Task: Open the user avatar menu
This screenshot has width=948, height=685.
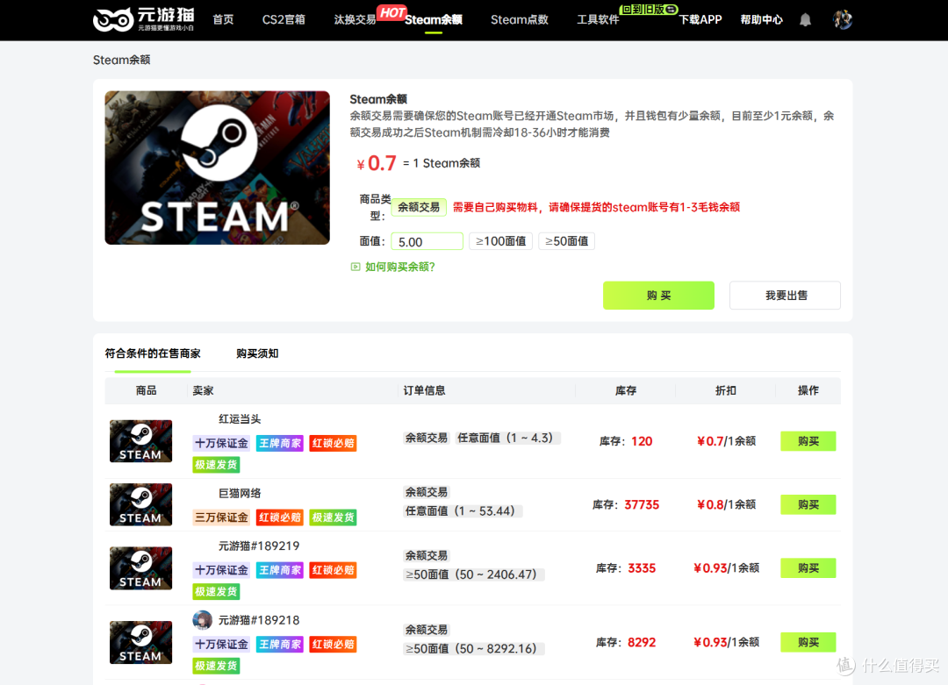Action: pos(842,19)
